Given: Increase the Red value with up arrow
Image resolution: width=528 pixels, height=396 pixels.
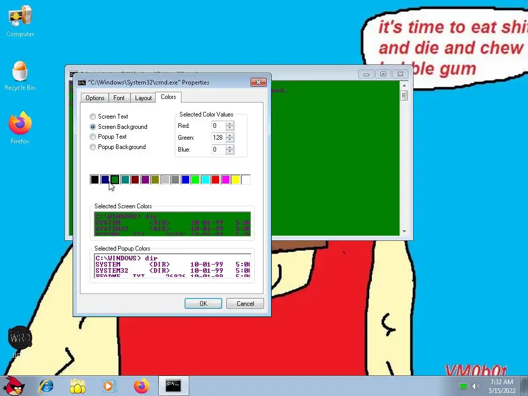Looking at the screenshot, I should click(229, 124).
